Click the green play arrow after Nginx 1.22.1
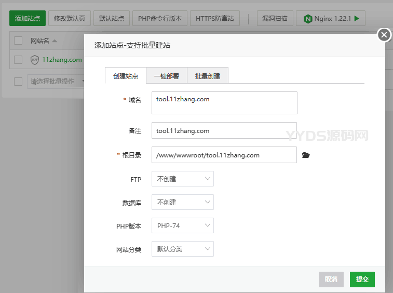The height and width of the screenshot is (293, 393). 357,19
